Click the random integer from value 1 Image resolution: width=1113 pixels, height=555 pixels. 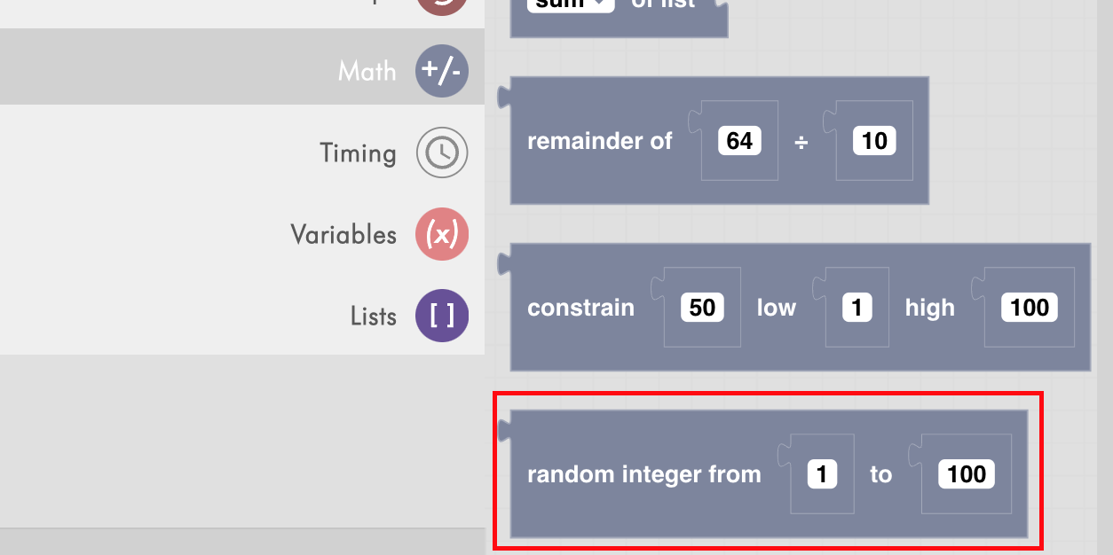click(x=822, y=474)
